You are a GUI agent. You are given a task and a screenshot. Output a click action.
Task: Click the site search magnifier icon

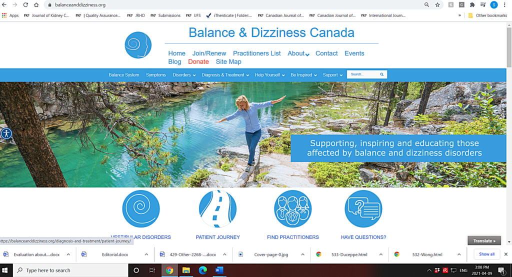coord(381,74)
